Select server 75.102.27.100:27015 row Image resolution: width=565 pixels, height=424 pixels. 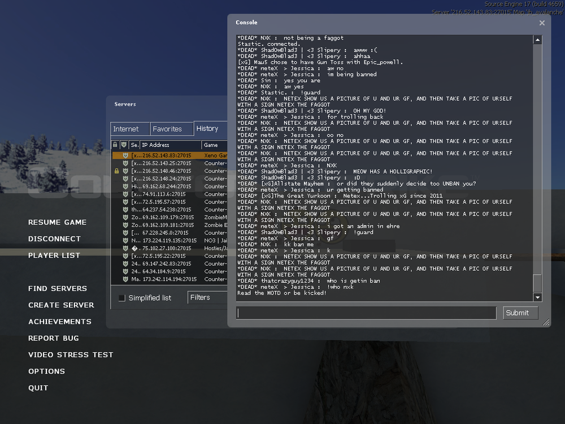click(x=169, y=248)
